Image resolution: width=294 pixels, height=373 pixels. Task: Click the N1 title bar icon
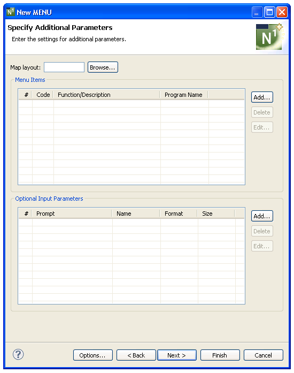click(11, 12)
